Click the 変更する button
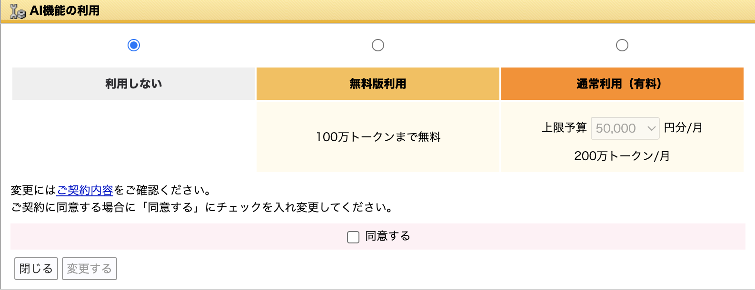The width and height of the screenshot is (755, 290). click(x=89, y=269)
